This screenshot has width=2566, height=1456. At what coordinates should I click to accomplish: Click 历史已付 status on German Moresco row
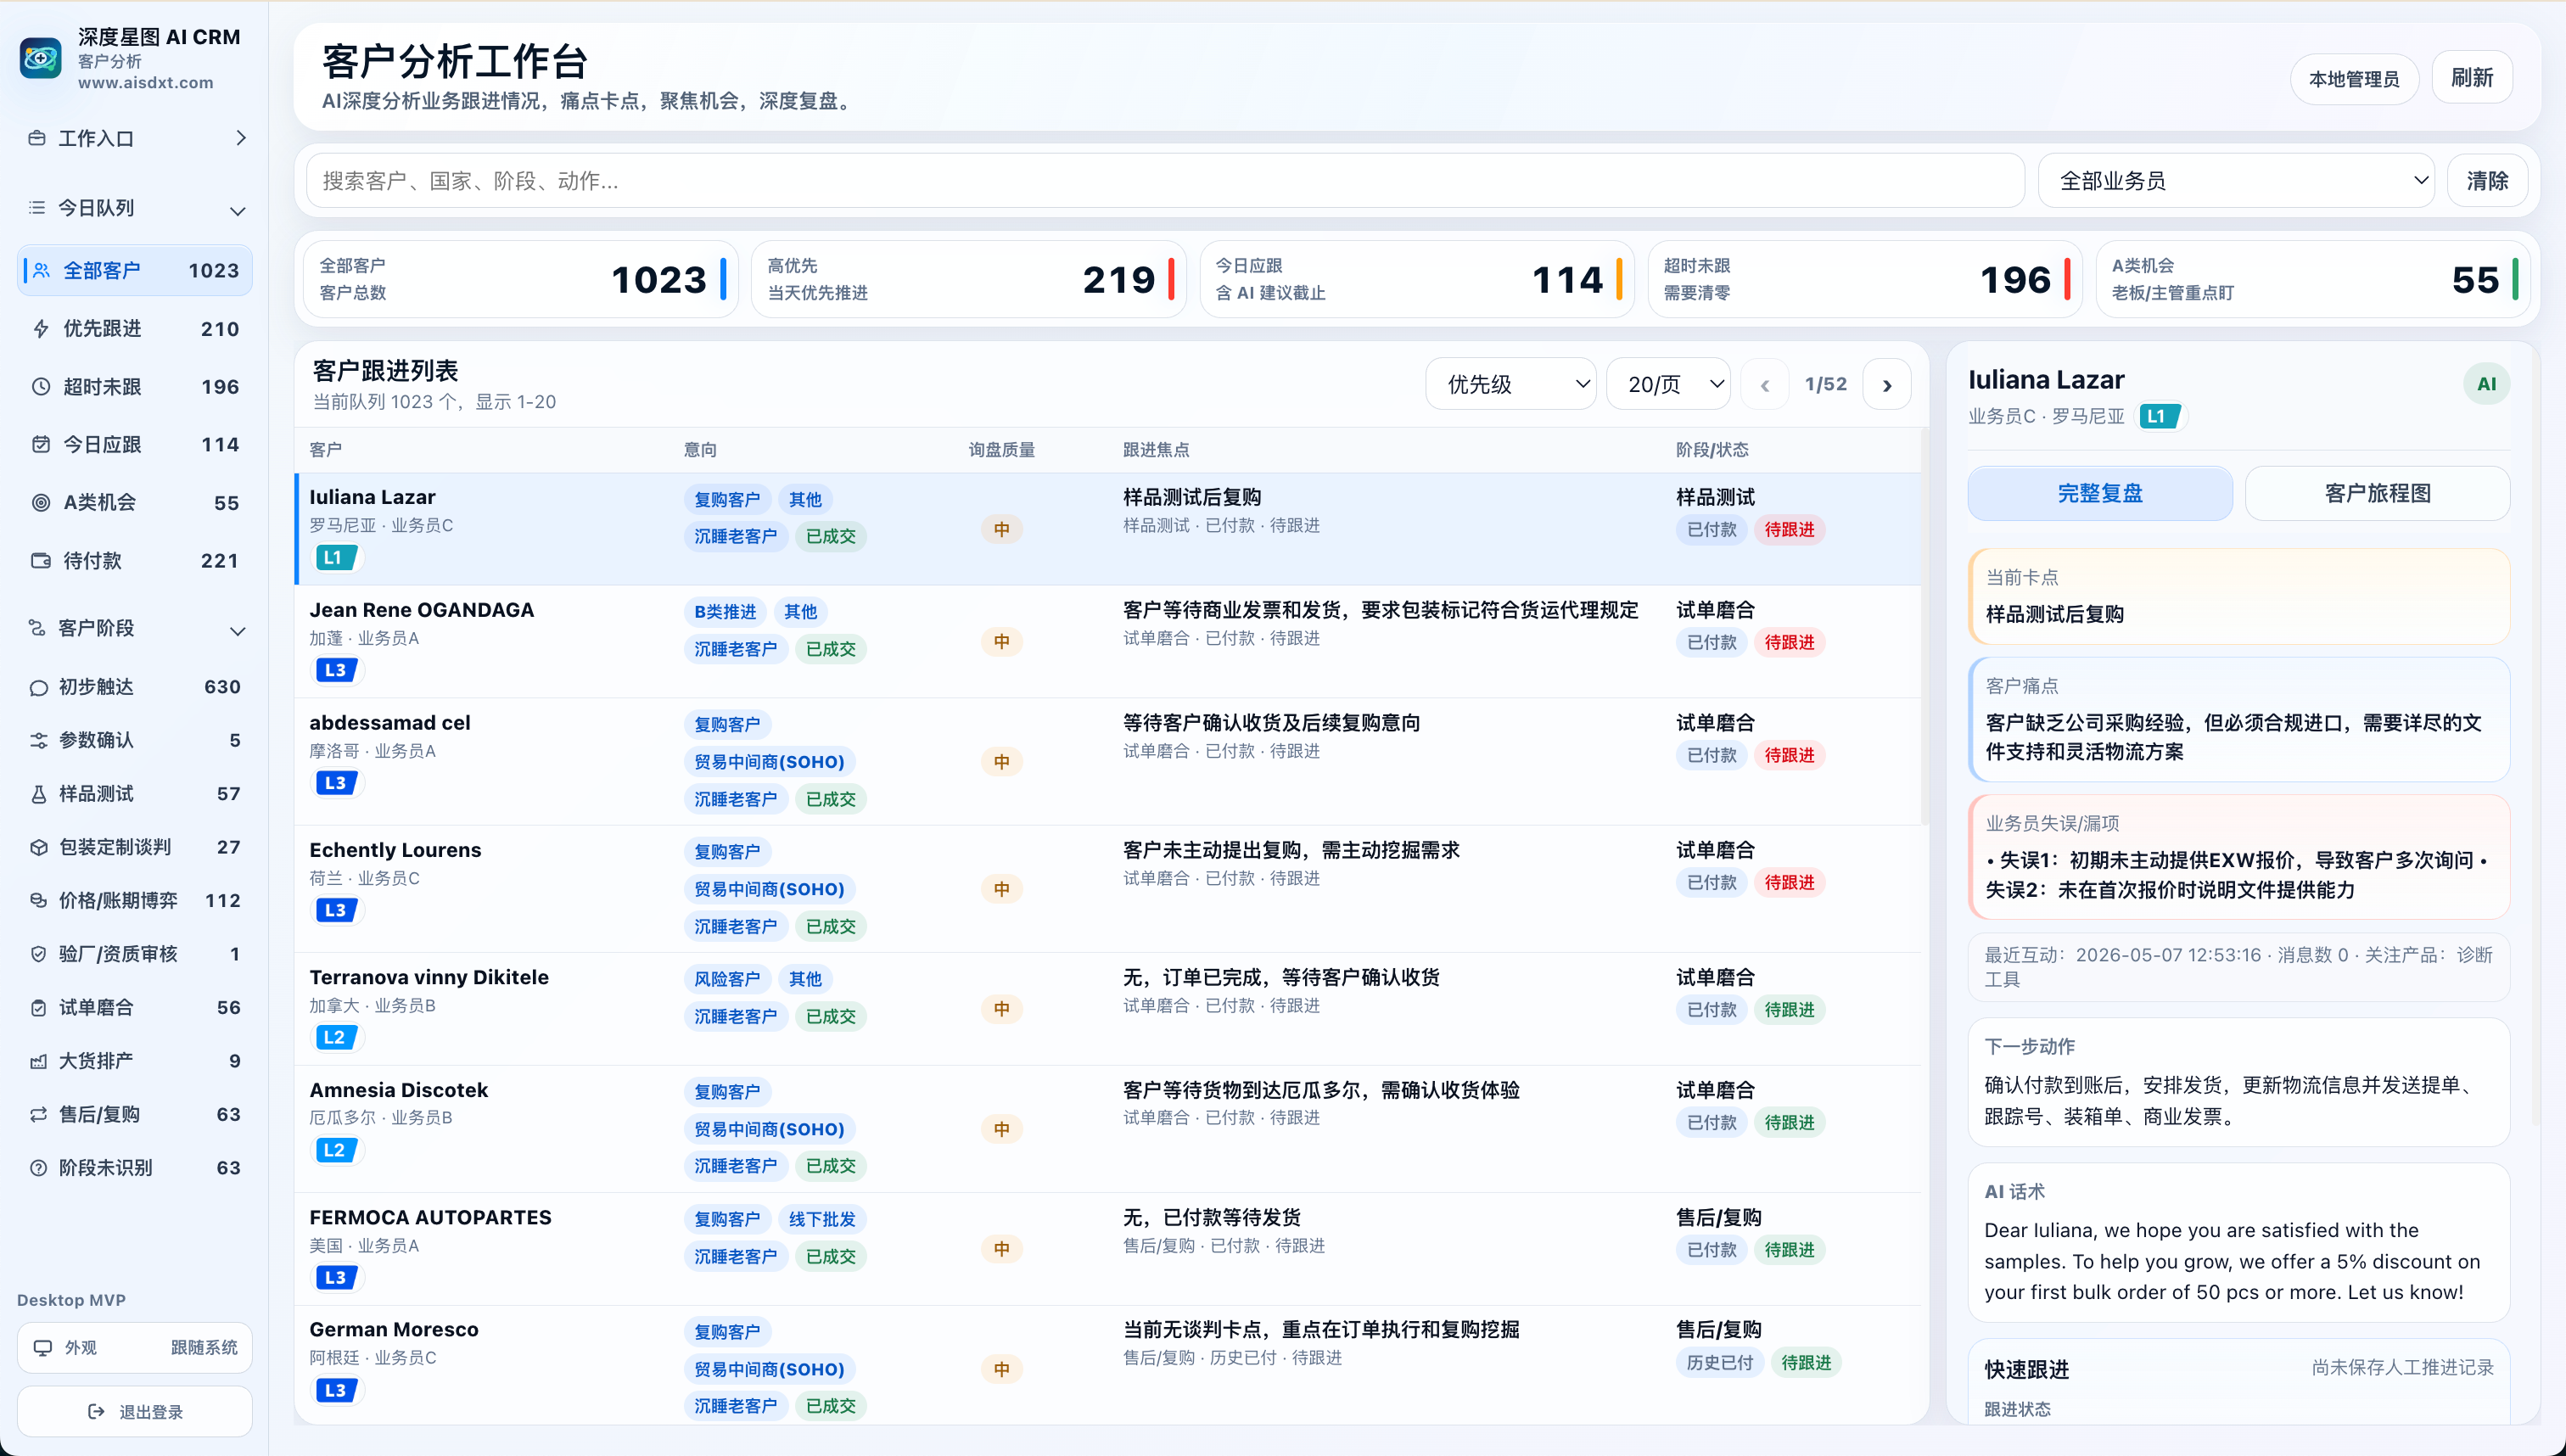coord(1719,1362)
